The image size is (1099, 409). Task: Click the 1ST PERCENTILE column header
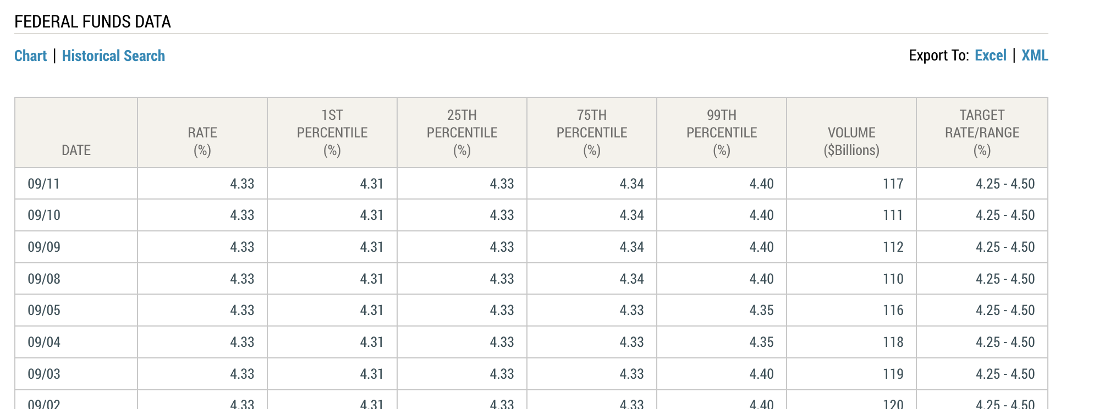332,132
